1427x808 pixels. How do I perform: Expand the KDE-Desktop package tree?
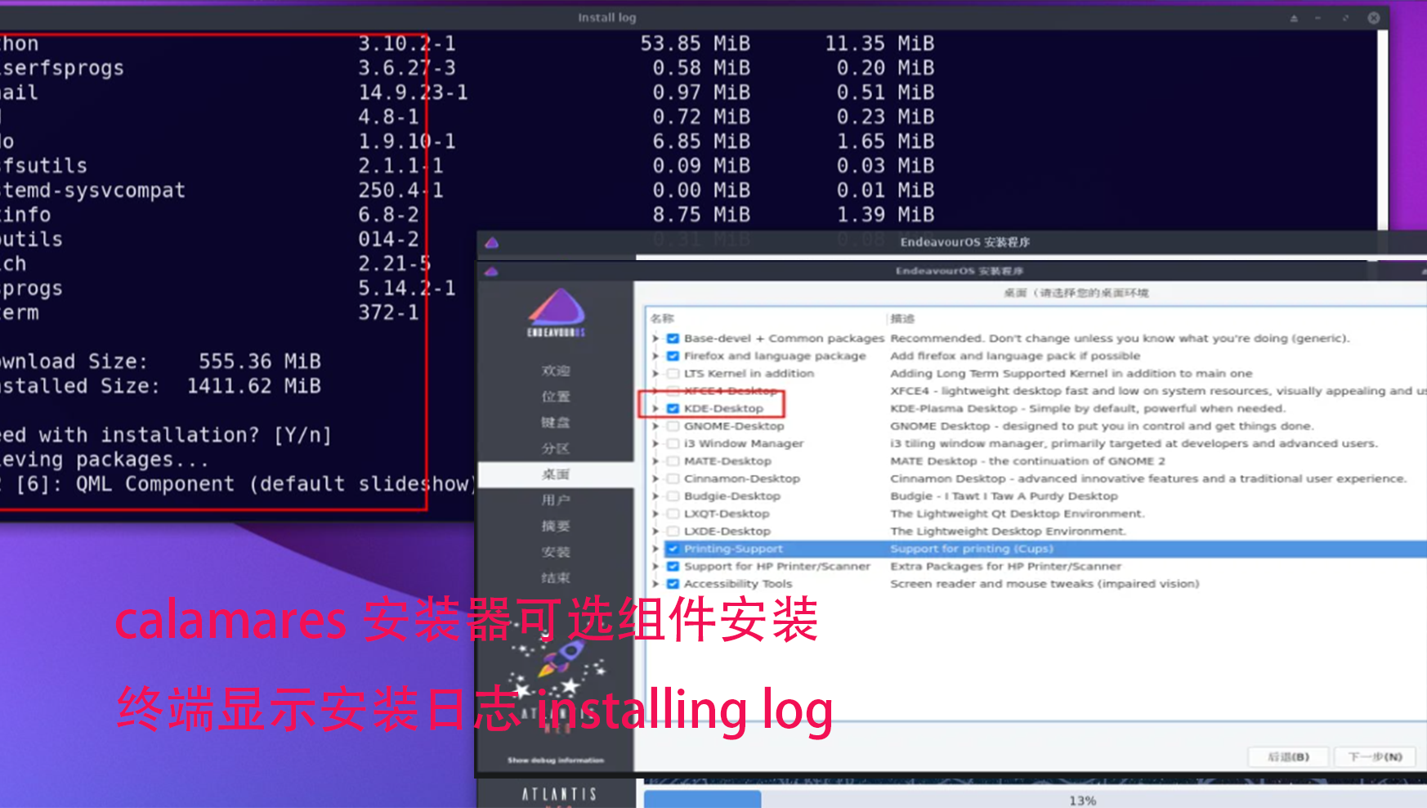[655, 409]
